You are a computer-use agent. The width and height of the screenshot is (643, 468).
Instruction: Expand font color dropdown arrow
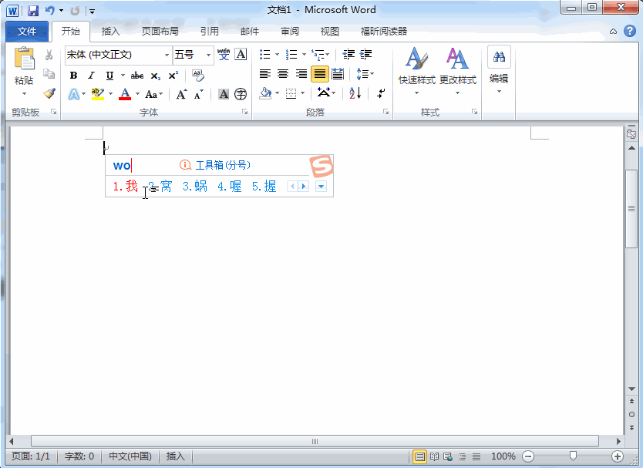137,94
